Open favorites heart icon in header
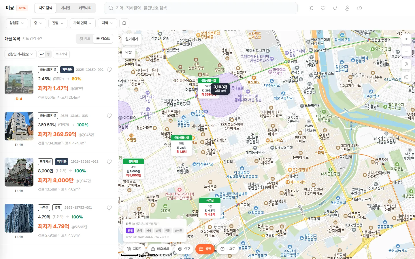This screenshot has height=259, width=415. coord(323,8)
